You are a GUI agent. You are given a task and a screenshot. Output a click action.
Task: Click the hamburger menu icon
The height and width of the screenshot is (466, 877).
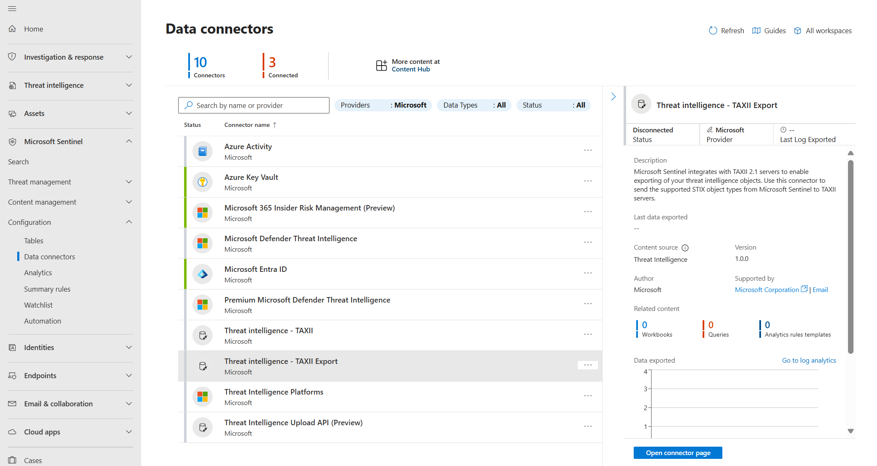point(12,8)
